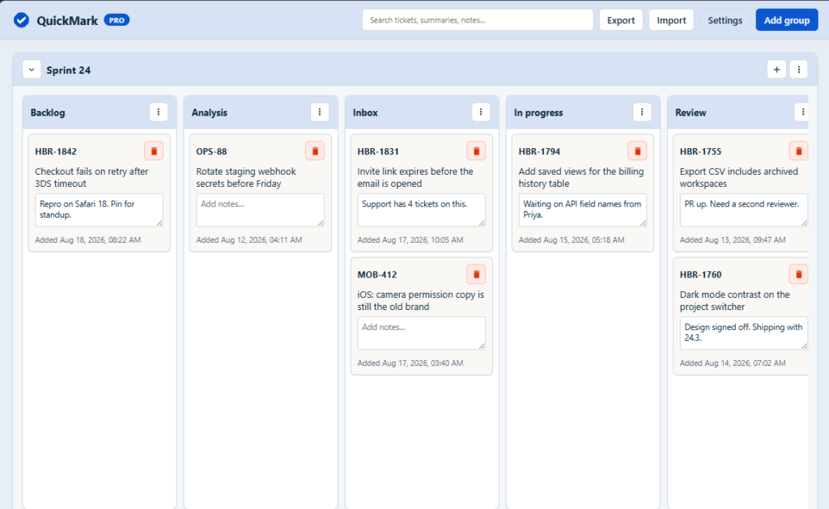Click 'Export CSV includes archived' summary
The image size is (829, 509).
pos(738,177)
